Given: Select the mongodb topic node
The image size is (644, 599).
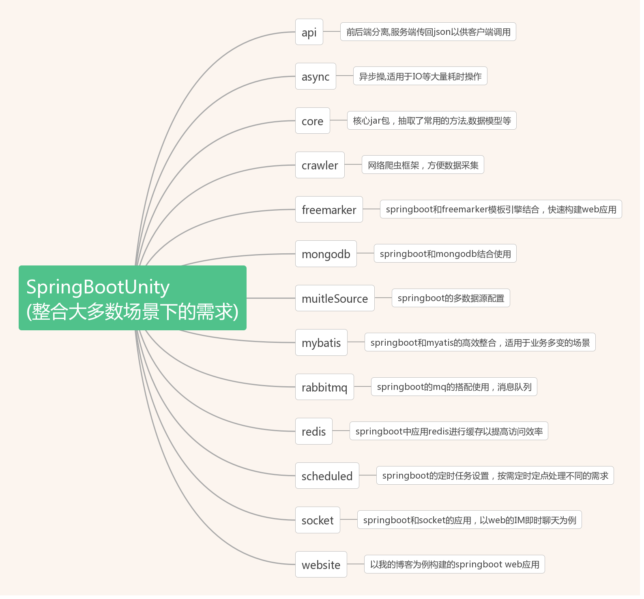Looking at the screenshot, I should tap(326, 254).
